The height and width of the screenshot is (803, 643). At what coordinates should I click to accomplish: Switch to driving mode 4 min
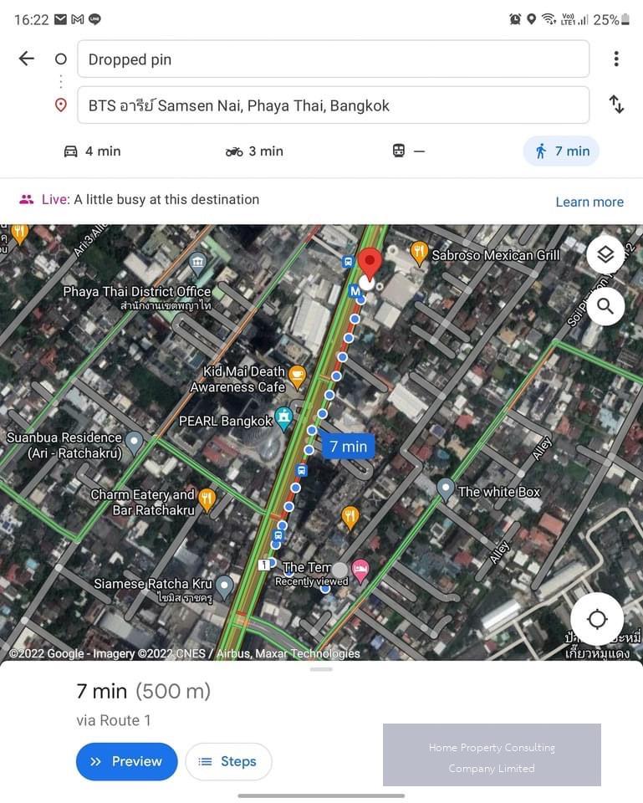tap(92, 151)
